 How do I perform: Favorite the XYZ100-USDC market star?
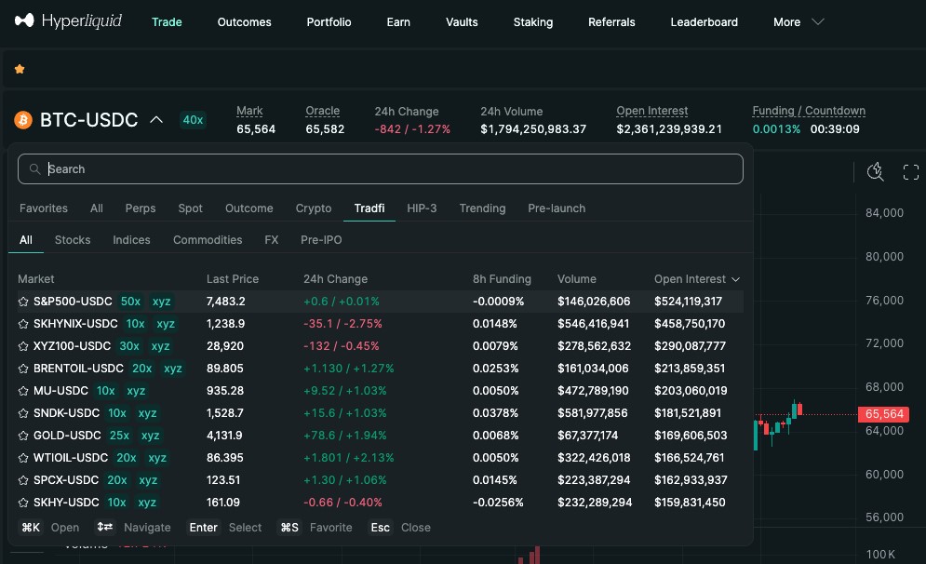pos(23,346)
